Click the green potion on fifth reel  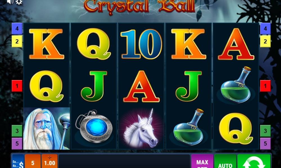coord(236,85)
